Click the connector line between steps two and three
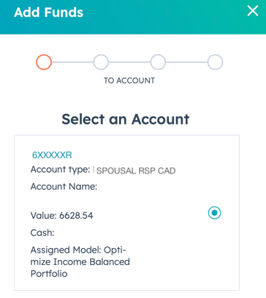Screen dimensions: 266x298 (129, 62)
